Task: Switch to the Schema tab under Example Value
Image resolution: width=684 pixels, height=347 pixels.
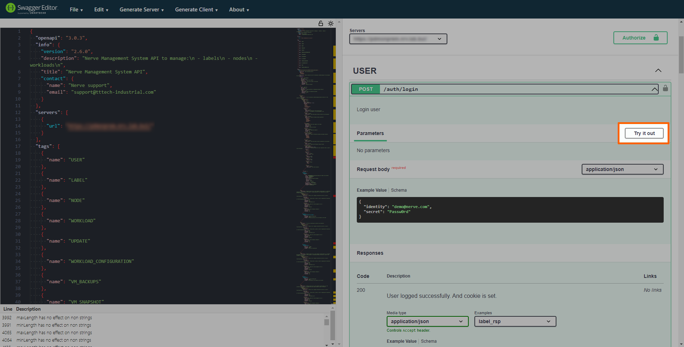Action: pyautogui.click(x=398, y=190)
